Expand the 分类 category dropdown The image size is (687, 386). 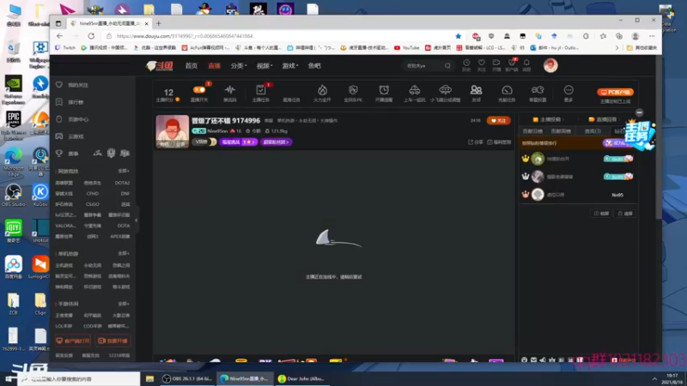click(x=239, y=66)
